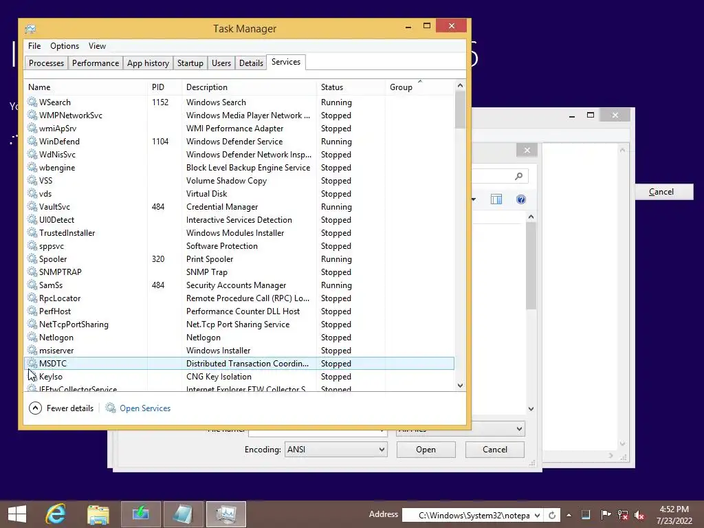The height and width of the screenshot is (528, 704).
Task: Collapse Task Manager with Fewer details
Action: 61,408
